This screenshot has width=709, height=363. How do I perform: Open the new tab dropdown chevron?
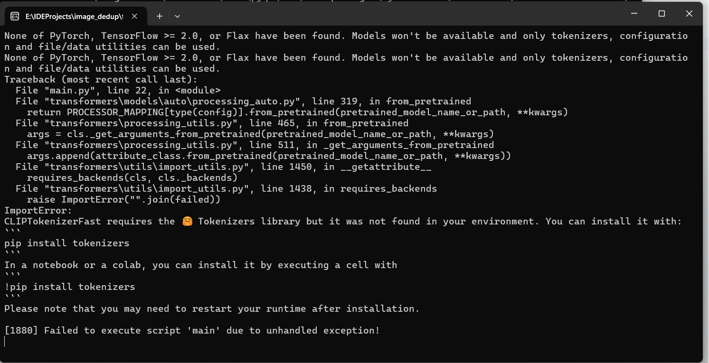[x=177, y=16]
